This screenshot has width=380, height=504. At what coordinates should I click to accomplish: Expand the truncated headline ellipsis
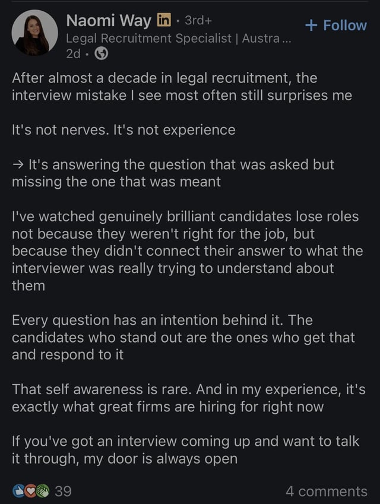pyautogui.click(x=286, y=40)
